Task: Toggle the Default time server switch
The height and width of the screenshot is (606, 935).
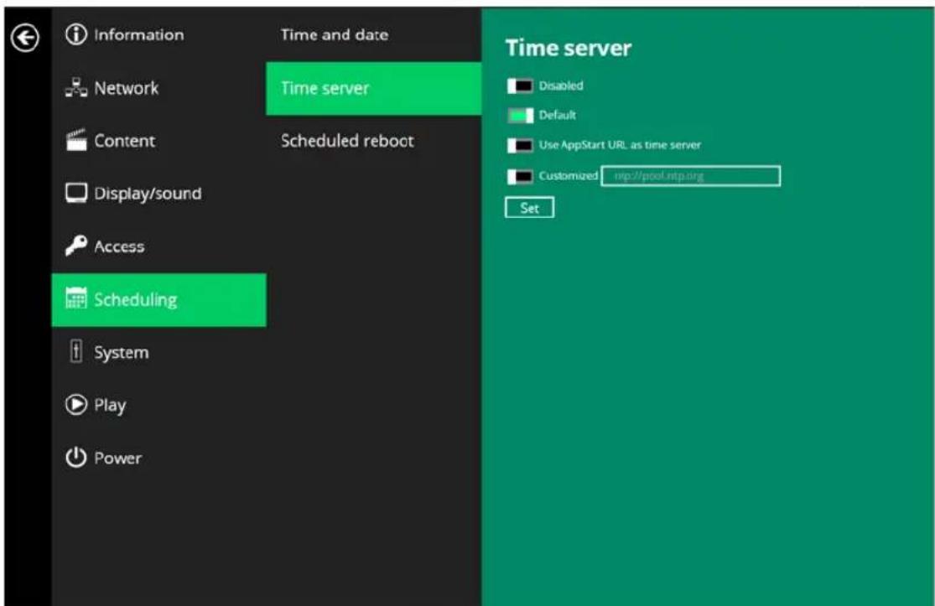Action: coord(519,115)
